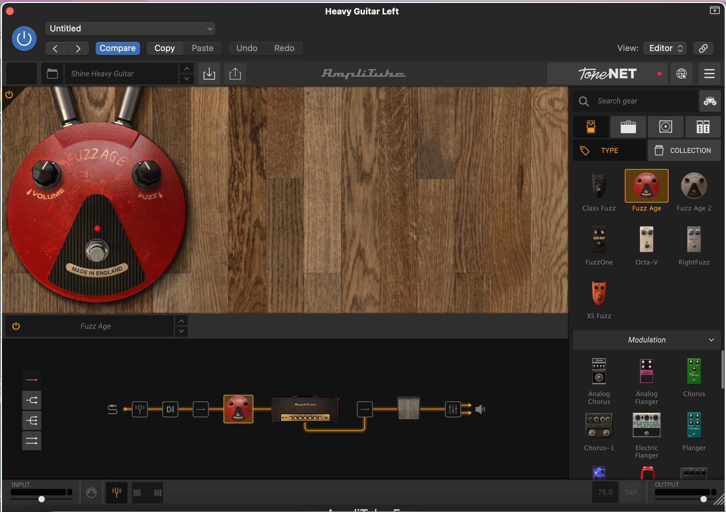726x512 pixels.
Task: Open the preset browser folder icon
Action: (52, 74)
